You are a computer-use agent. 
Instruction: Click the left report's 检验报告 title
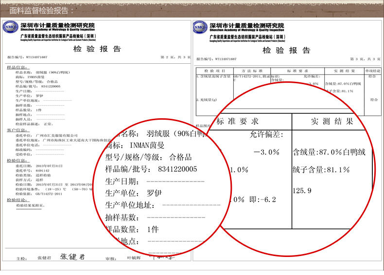(x=97, y=49)
